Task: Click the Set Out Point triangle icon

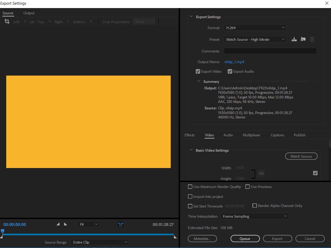Action: (x=65, y=224)
